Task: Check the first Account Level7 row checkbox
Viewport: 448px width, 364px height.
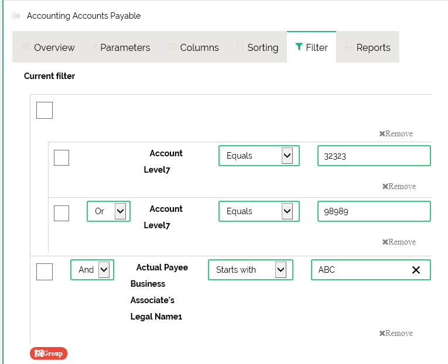Action: [x=61, y=158]
